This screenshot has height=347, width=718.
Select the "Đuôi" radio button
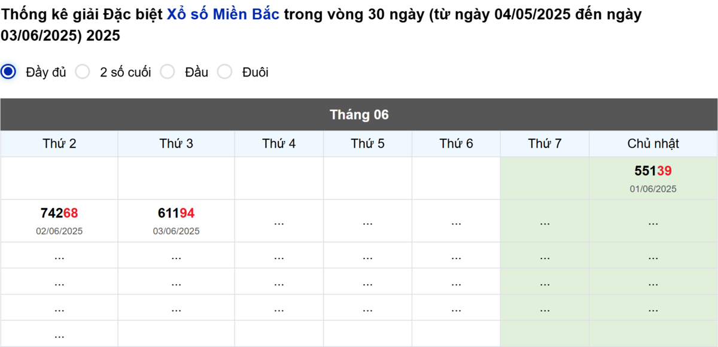click(225, 72)
